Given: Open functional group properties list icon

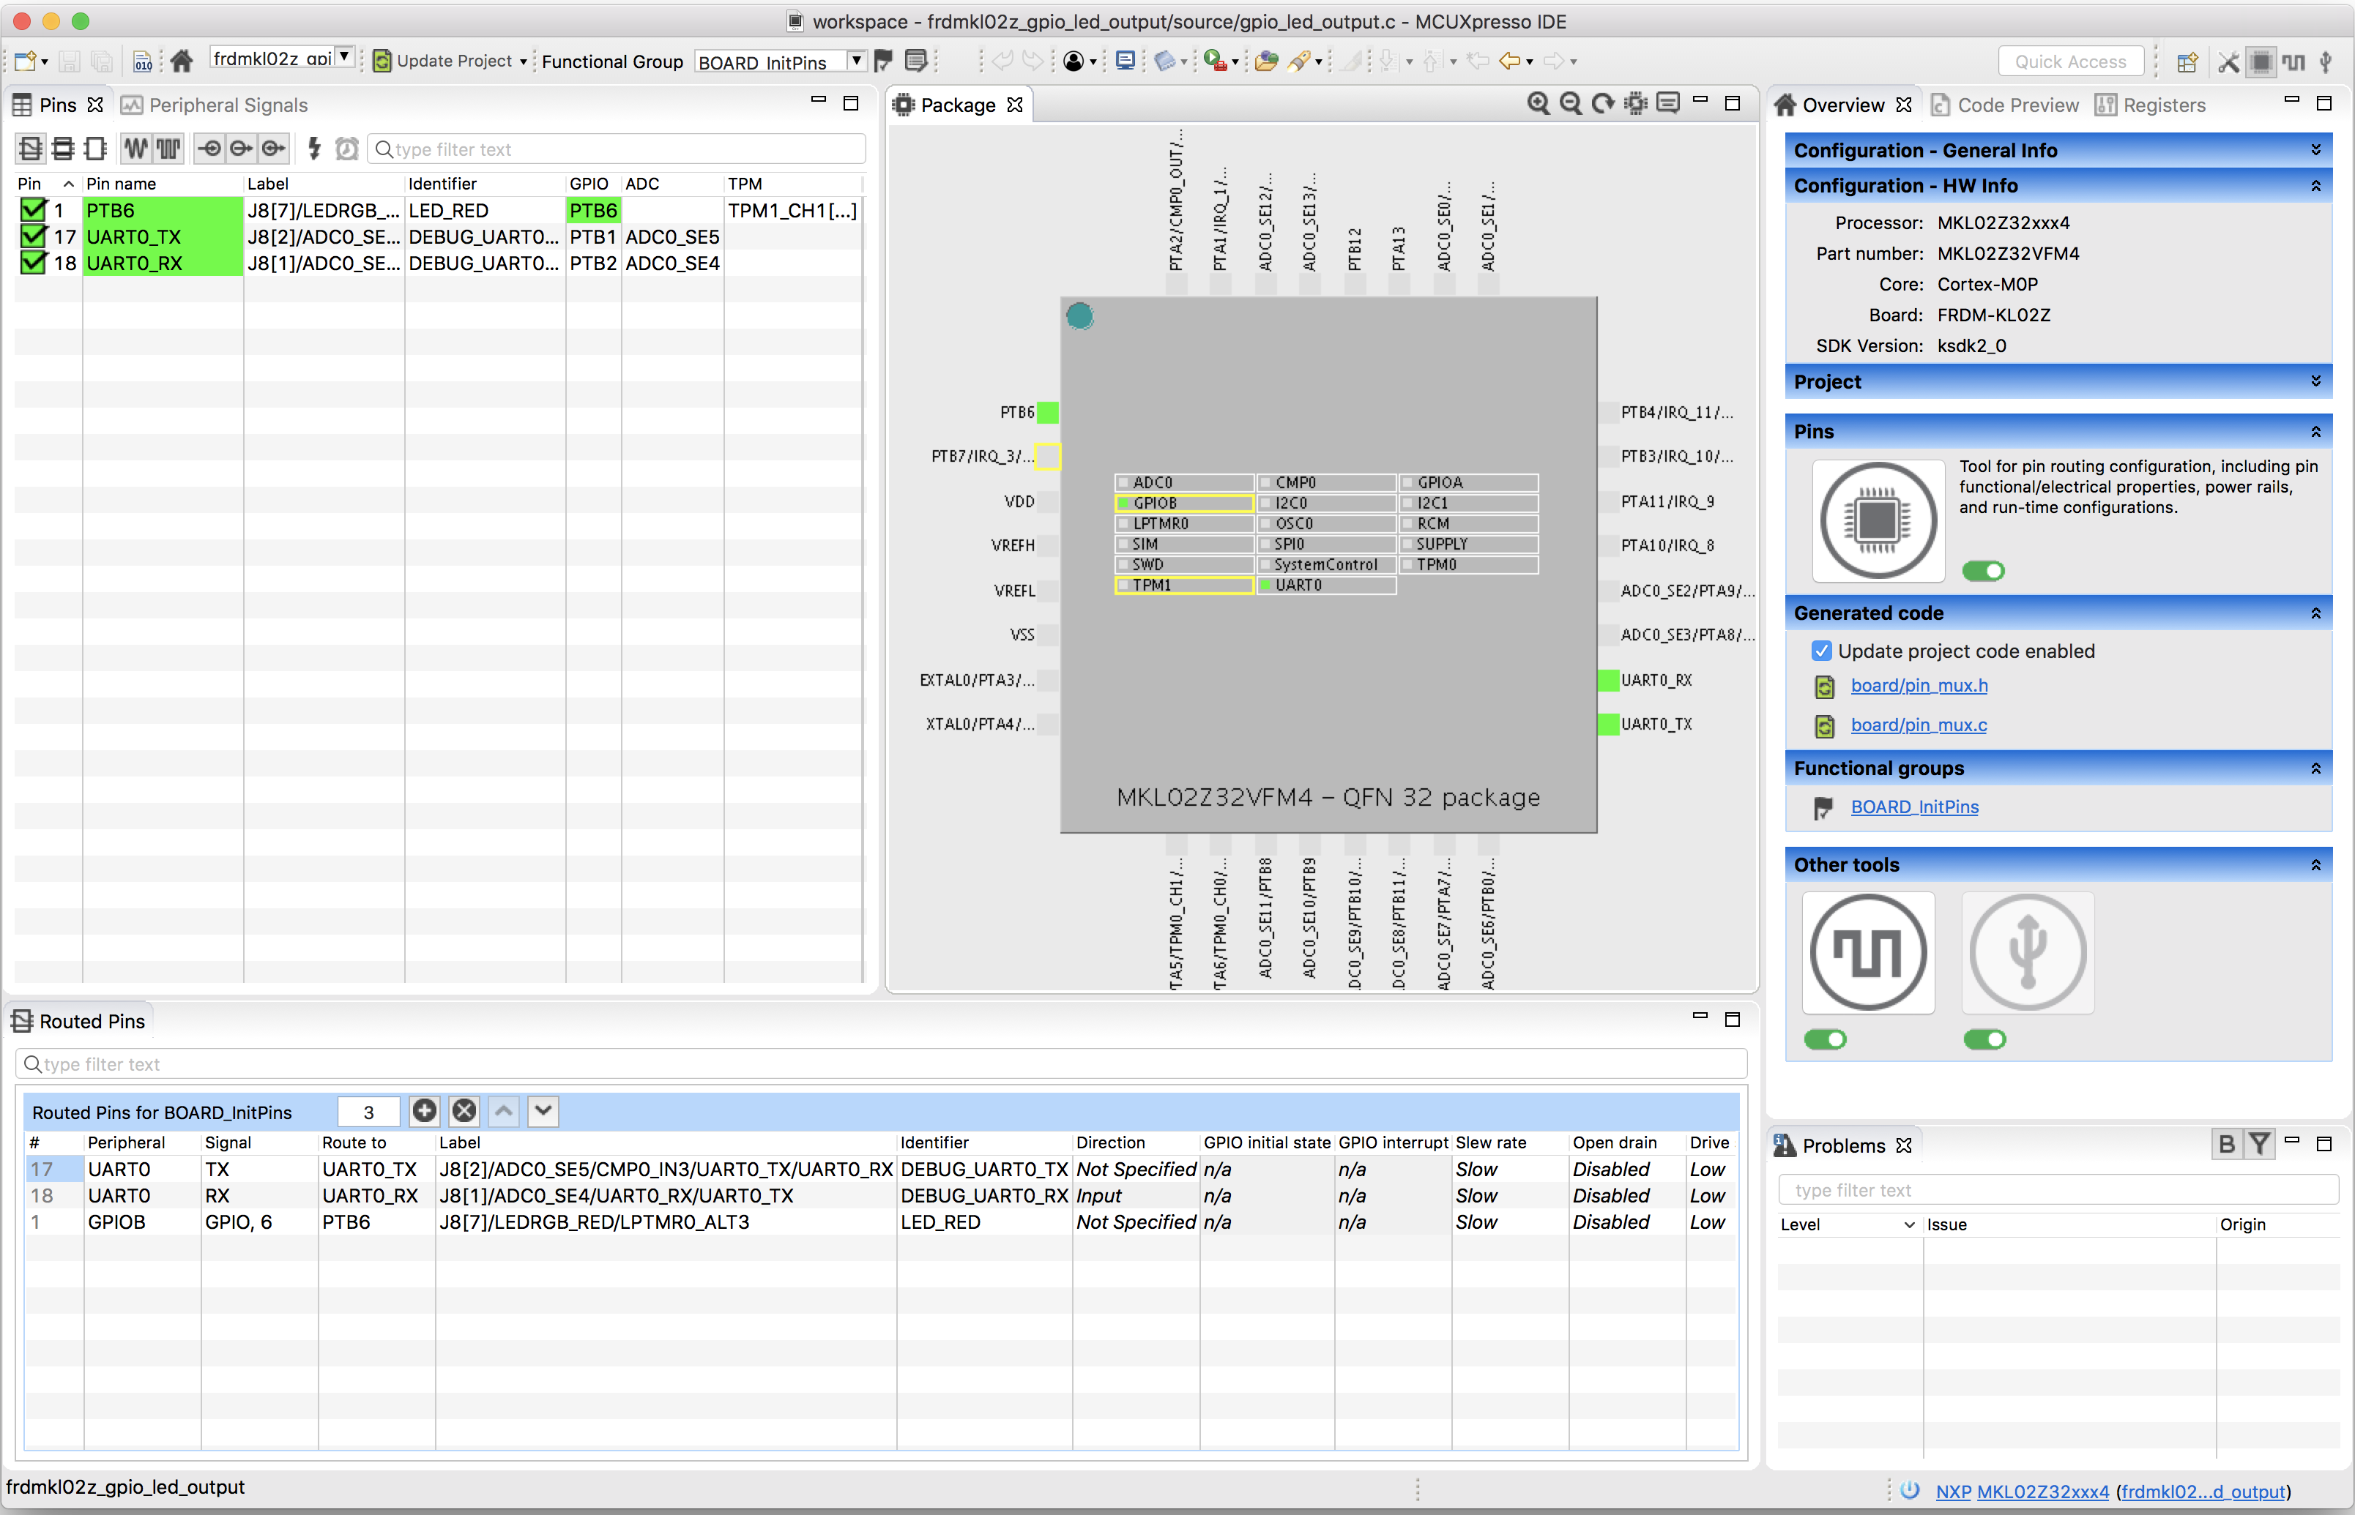Looking at the screenshot, I should click(x=915, y=61).
